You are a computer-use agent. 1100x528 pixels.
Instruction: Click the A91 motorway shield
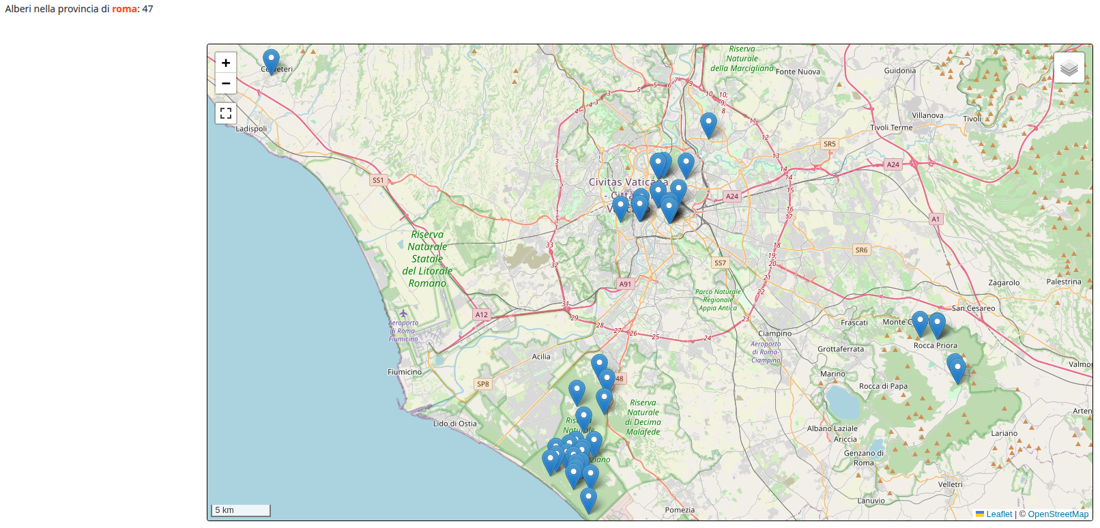(625, 284)
